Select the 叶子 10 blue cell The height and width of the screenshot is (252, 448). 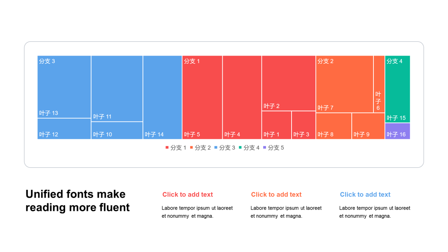click(x=117, y=131)
